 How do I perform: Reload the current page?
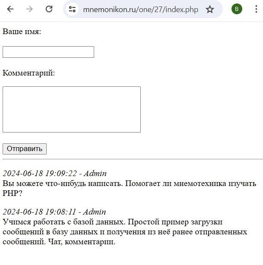49,9
